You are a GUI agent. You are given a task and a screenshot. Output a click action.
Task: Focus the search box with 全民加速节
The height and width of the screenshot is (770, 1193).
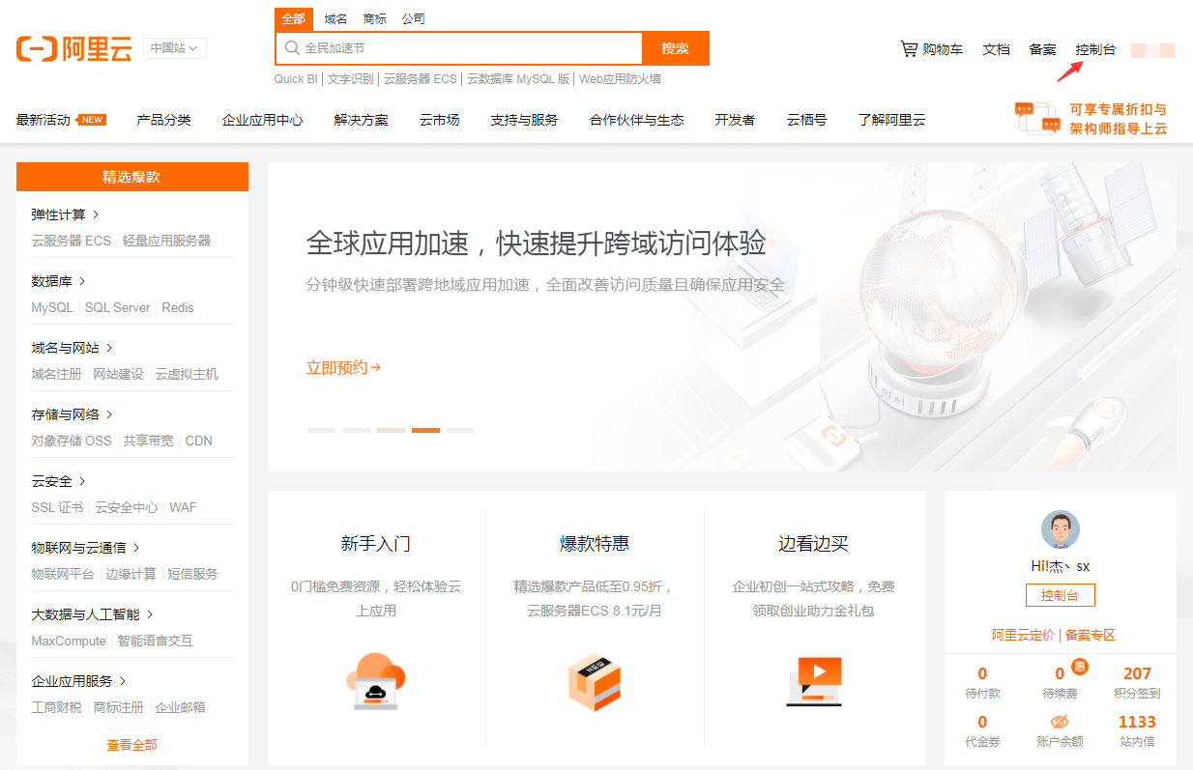(x=459, y=48)
